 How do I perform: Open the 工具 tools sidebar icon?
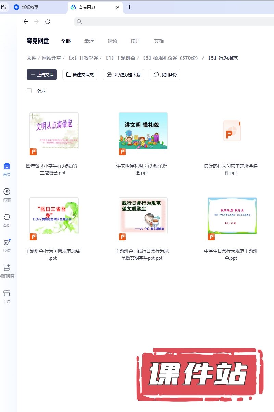7,294
